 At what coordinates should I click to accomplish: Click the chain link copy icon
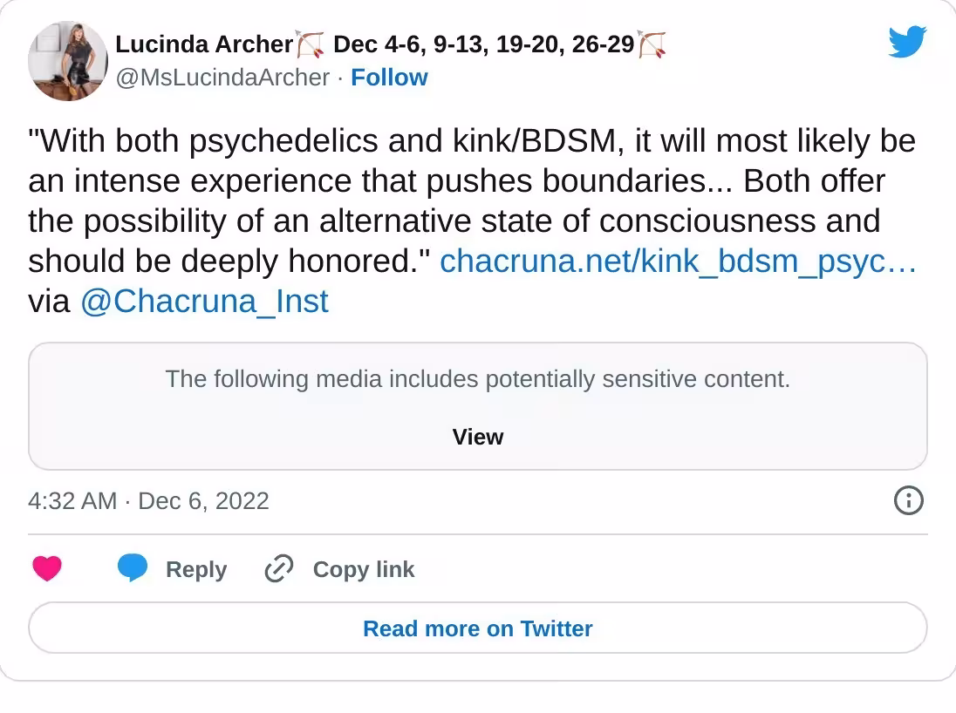278,568
